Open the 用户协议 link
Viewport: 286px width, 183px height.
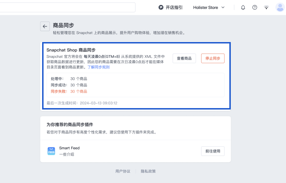pos(123,171)
